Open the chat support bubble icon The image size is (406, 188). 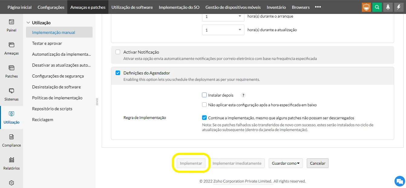click(x=400, y=181)
